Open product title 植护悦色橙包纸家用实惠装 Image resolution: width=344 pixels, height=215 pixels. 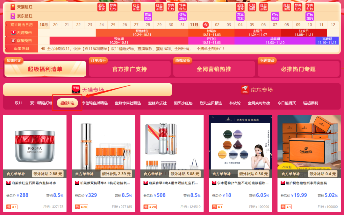(x=306, y=183)
